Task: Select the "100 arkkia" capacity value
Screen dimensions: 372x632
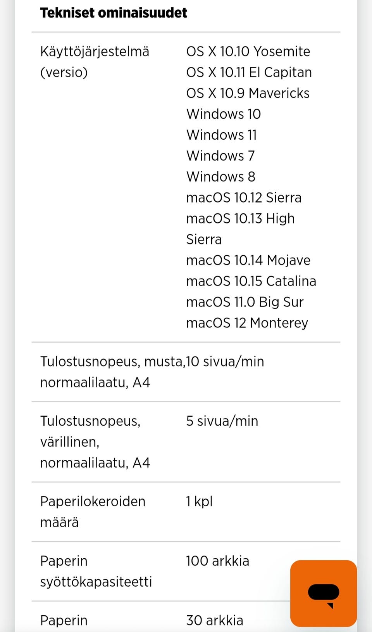Action: click(217, 561)
